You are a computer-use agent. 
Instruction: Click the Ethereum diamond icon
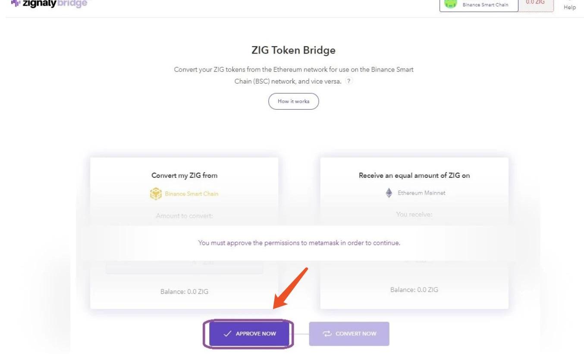pos(389,193)
